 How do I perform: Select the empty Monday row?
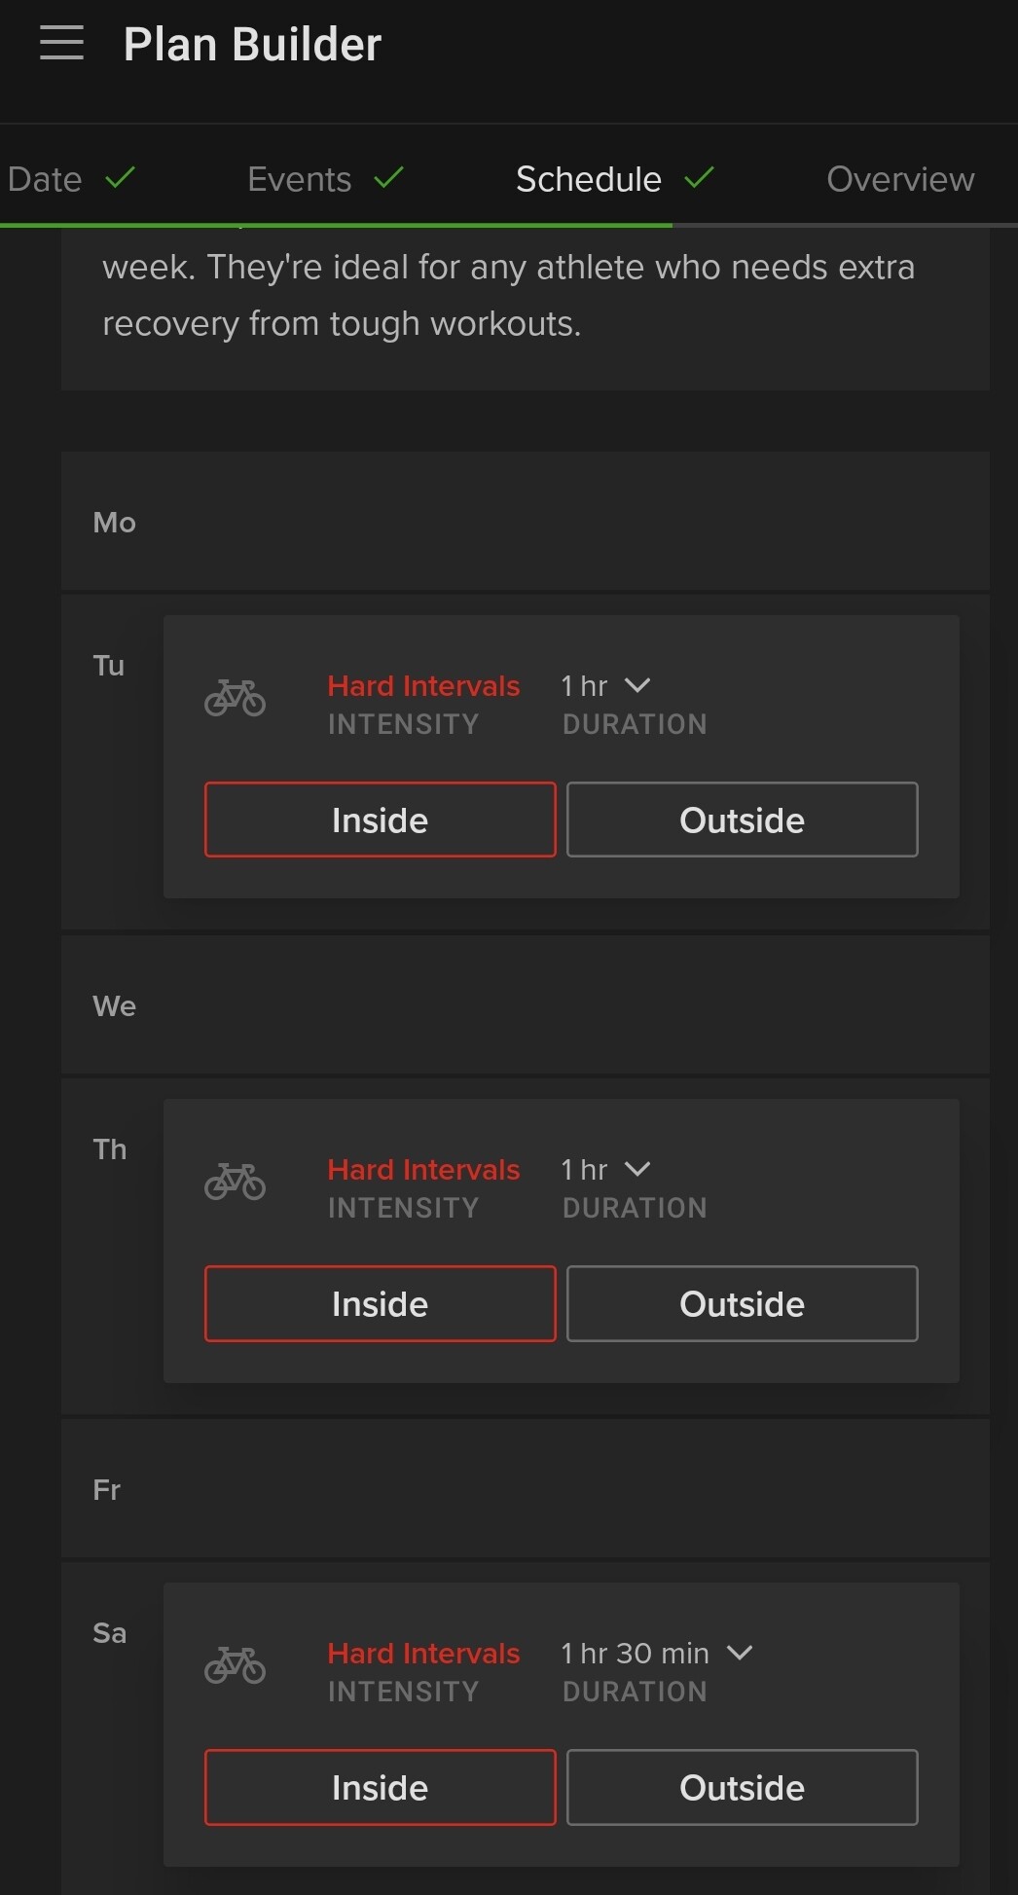point(526,522)
